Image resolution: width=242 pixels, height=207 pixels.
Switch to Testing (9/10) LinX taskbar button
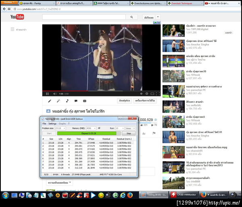coord(154,195)
